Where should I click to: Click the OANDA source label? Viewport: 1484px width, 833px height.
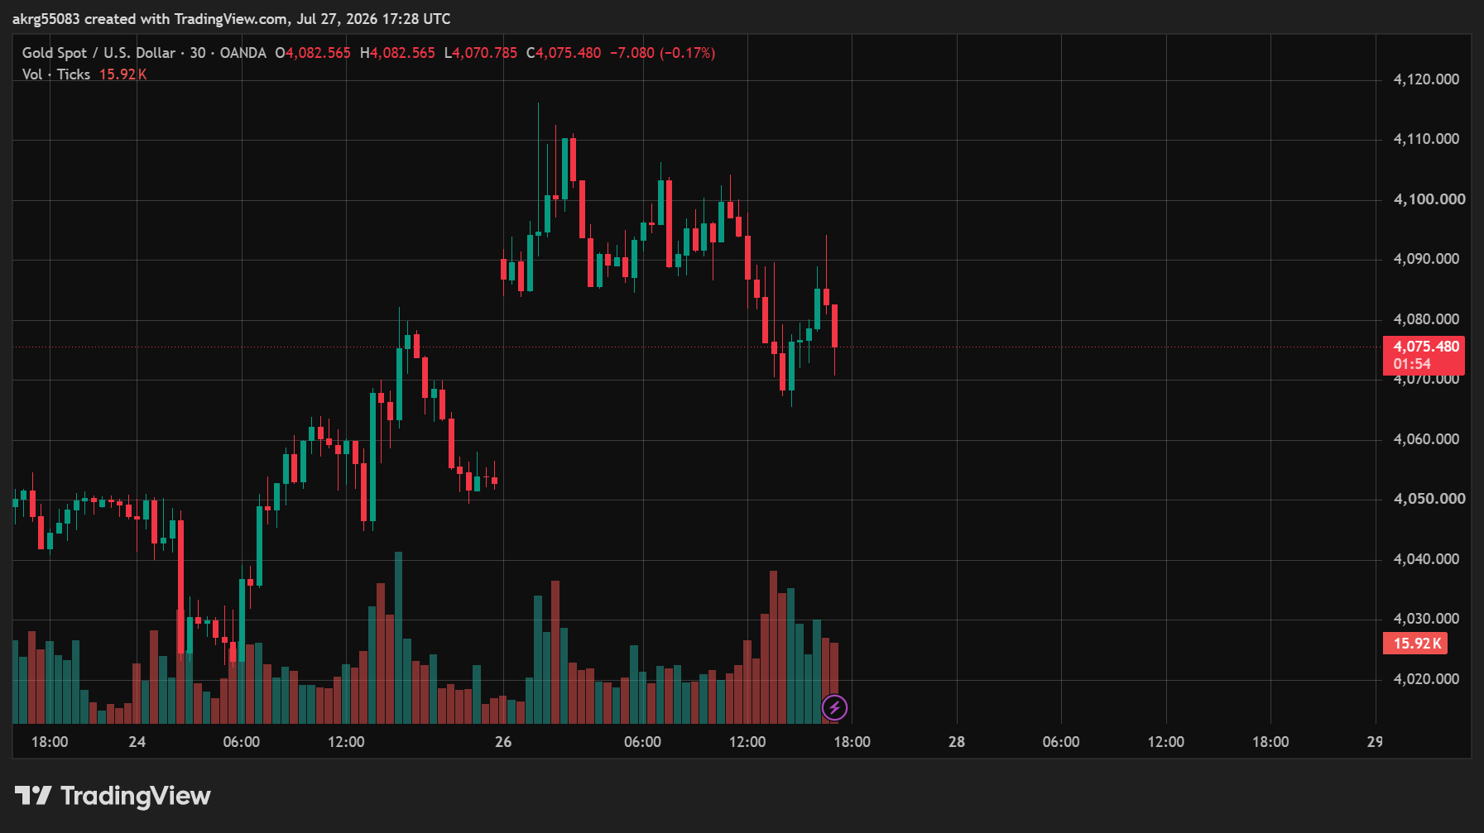pyautogui.click(x=243, y=53)
